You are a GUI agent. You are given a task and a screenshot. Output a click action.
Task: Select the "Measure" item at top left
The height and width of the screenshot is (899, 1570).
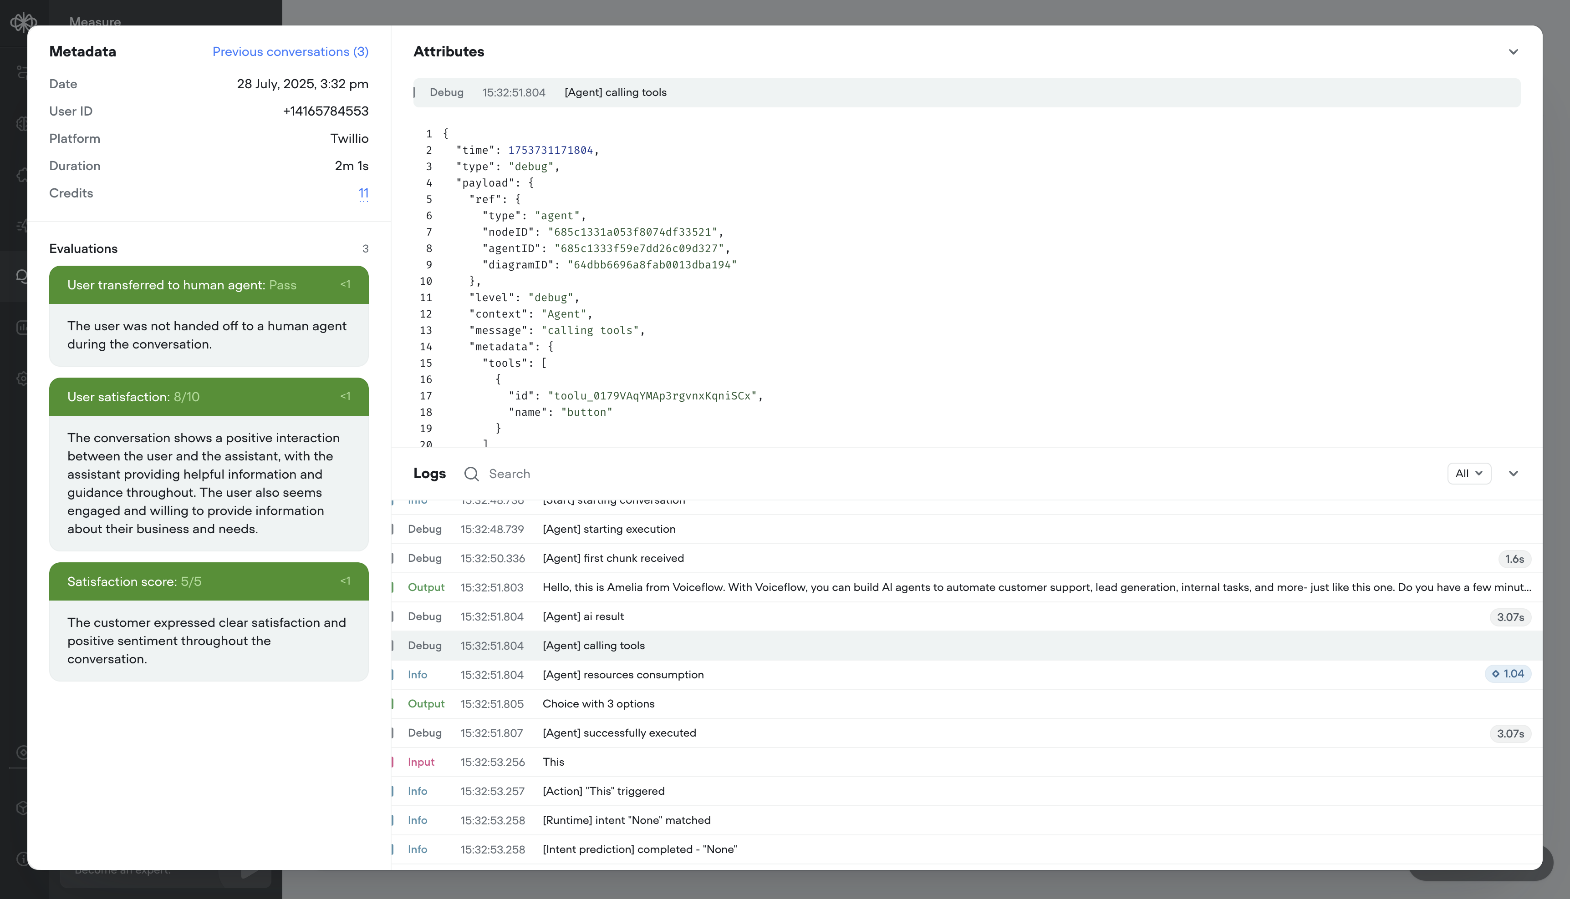click(x=95, y=22)
